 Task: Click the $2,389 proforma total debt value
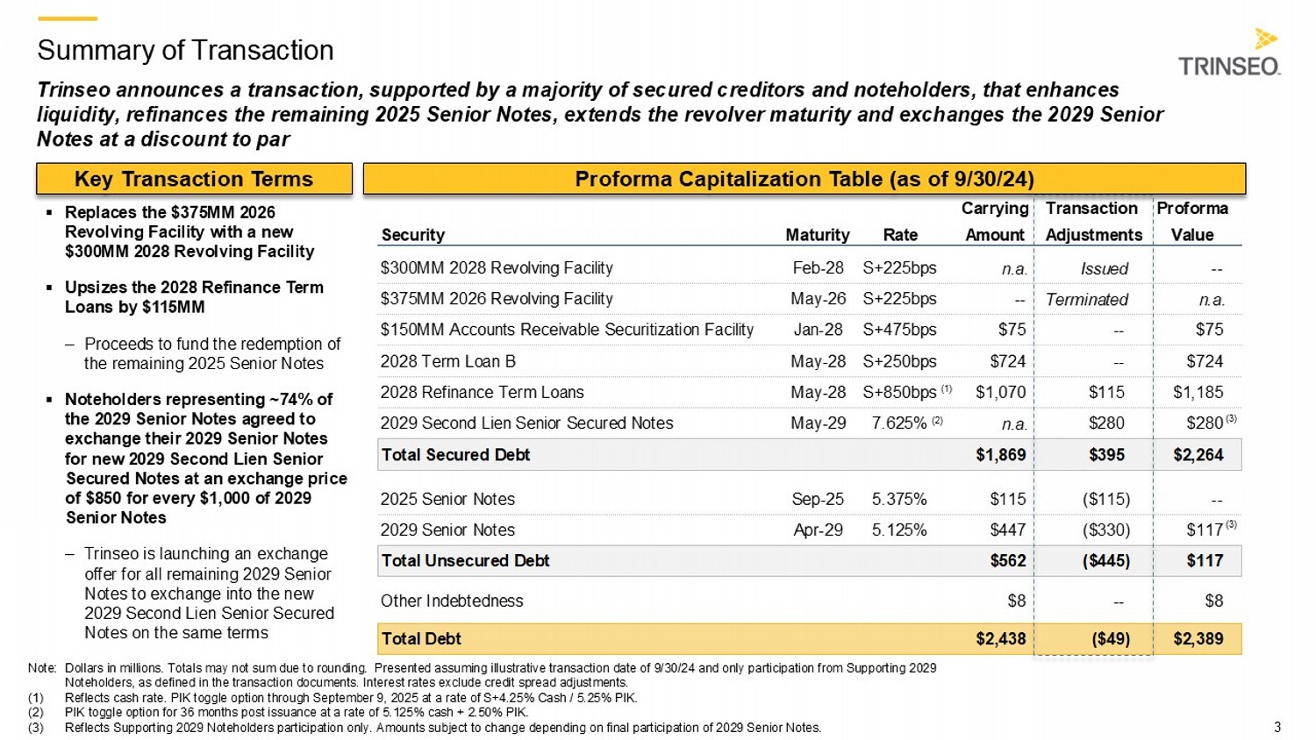click(1198, 639)
